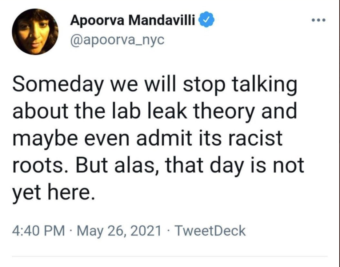Screen dimensions: 340x267
Task: Click the 4:40 PM timestamp
Action: click(38, 231)
